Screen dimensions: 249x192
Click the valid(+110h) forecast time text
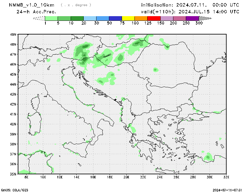(x=190, y=12)
